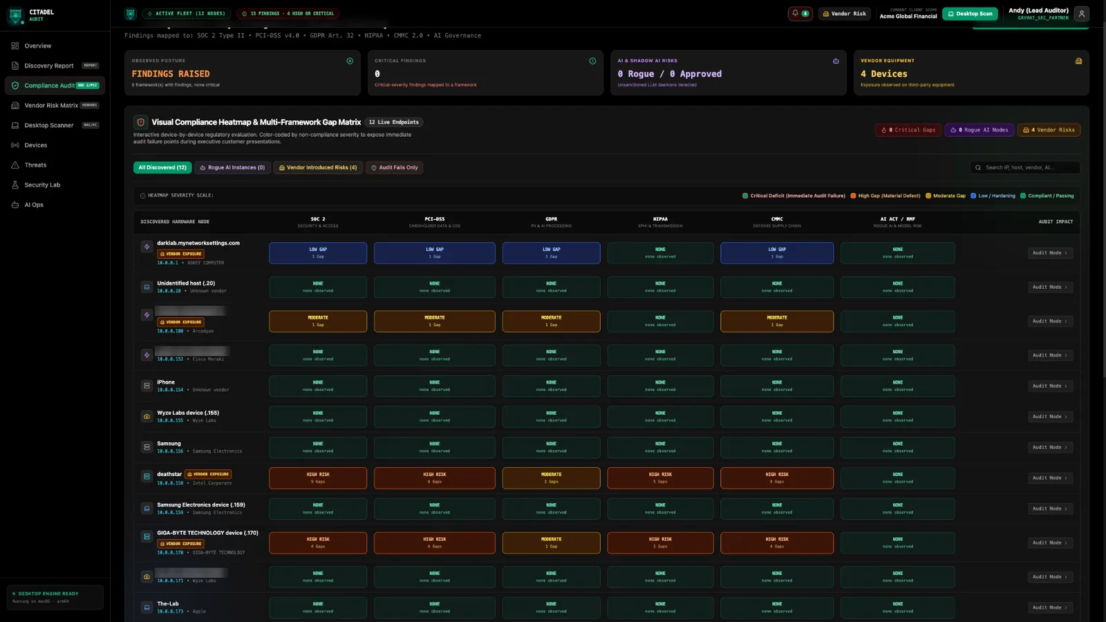Click the High Gap legend swatch

853,196
